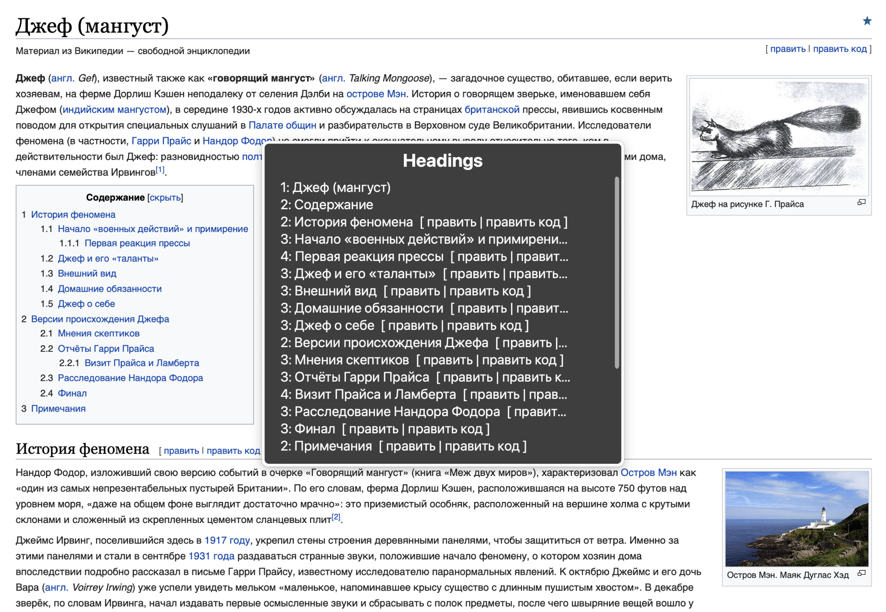Select '2: Содержание' in Headings list
This screenshot has width=886, height=612.
(326, 205)
